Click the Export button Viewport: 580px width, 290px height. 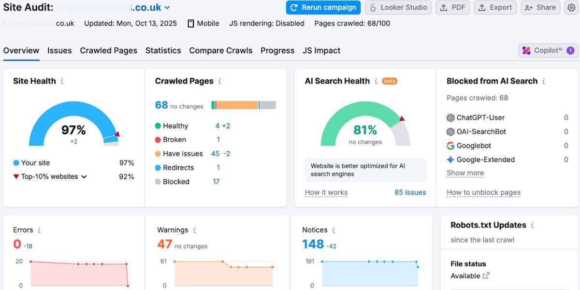point(495,8)
